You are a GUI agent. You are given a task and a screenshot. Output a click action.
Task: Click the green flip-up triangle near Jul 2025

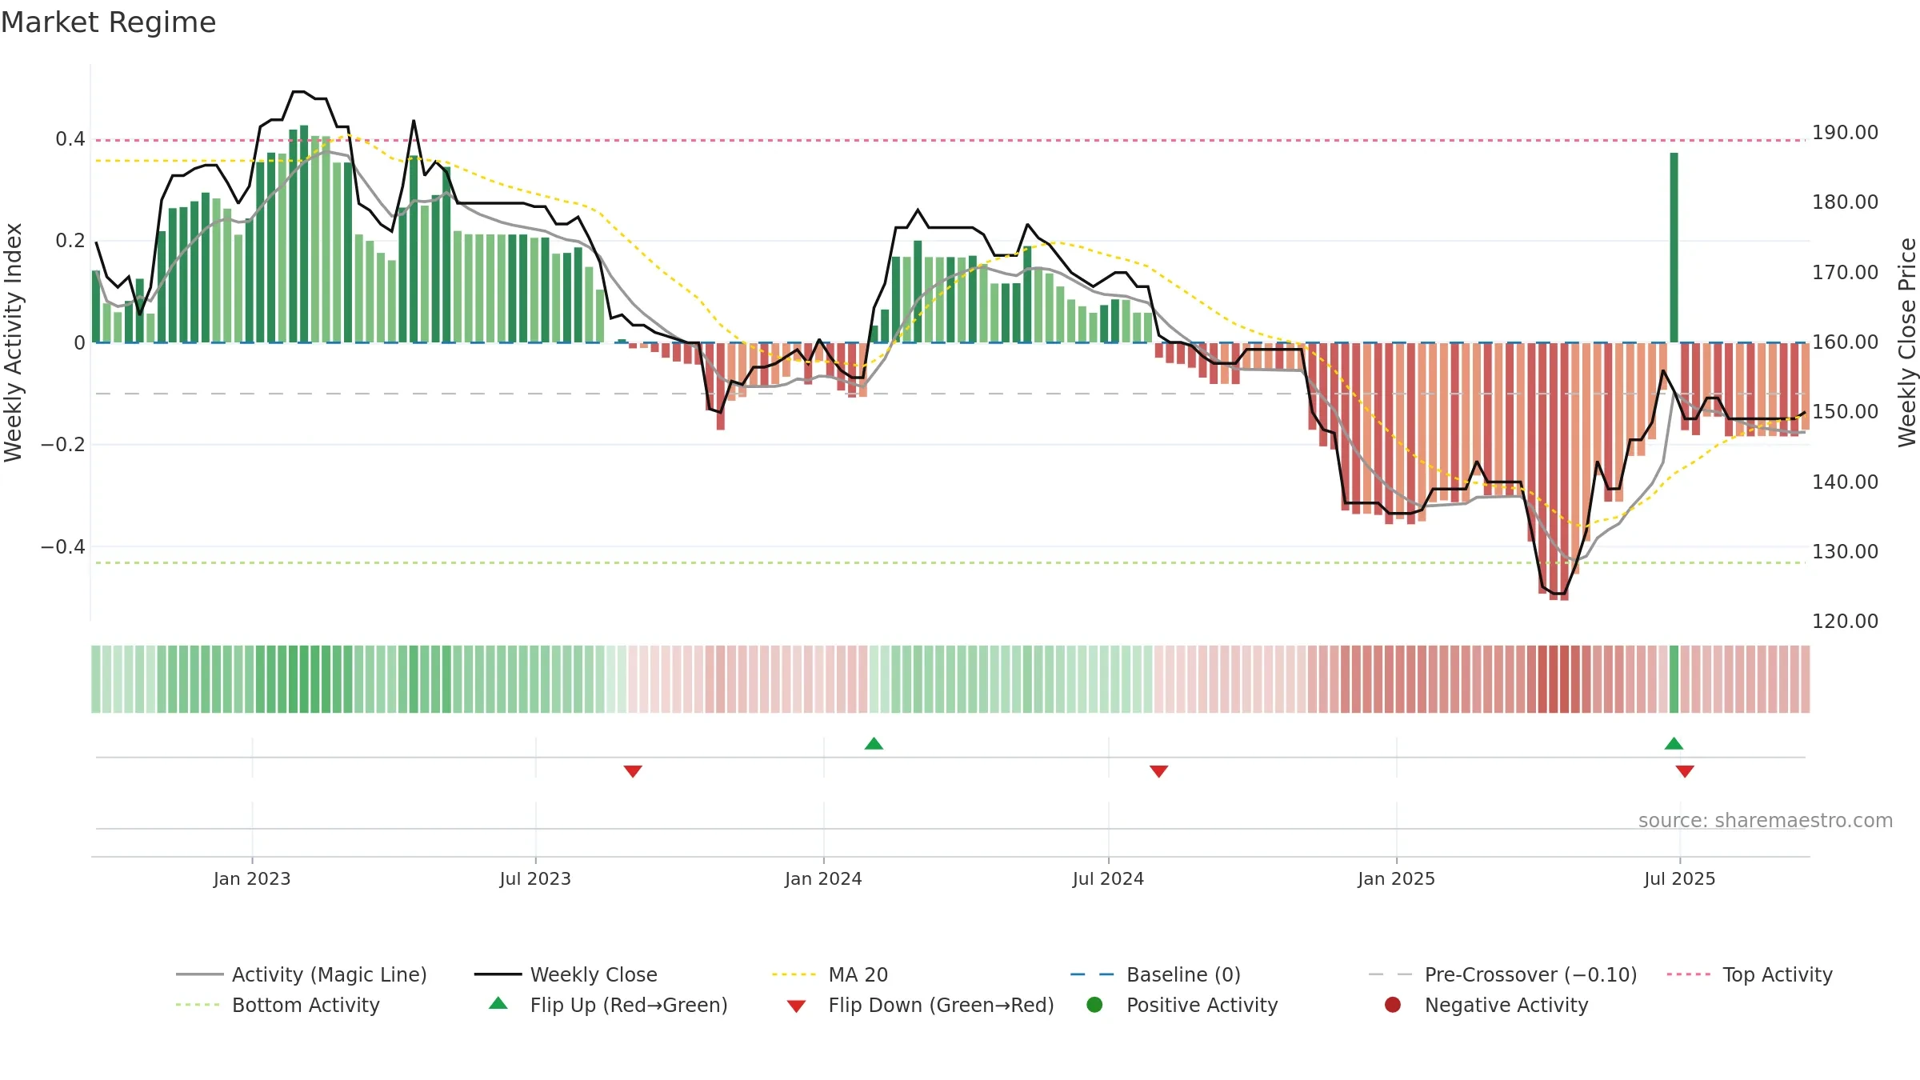click(x=1674, y=744)
